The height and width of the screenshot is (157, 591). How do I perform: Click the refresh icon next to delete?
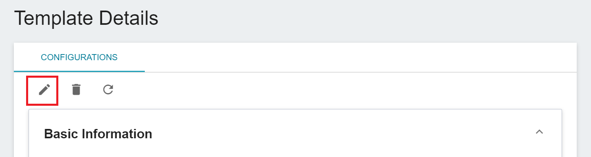point(108,89)
